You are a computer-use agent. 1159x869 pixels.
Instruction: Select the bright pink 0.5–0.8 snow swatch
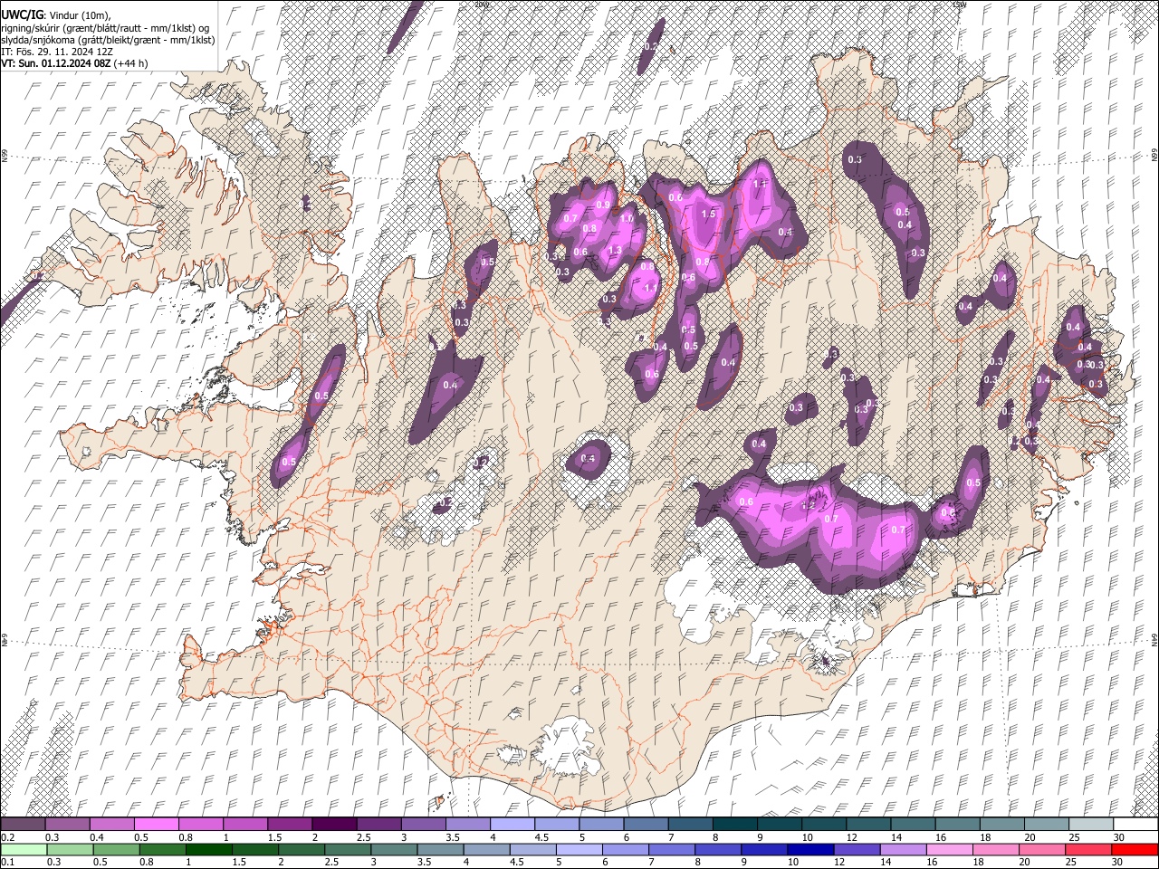pyautogui.click(x=156, y=825)
